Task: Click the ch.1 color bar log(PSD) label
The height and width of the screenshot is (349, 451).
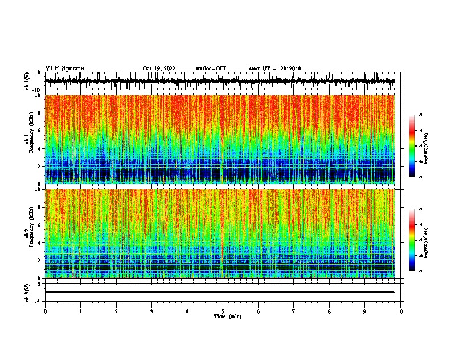Action: [x=427, y=148]
